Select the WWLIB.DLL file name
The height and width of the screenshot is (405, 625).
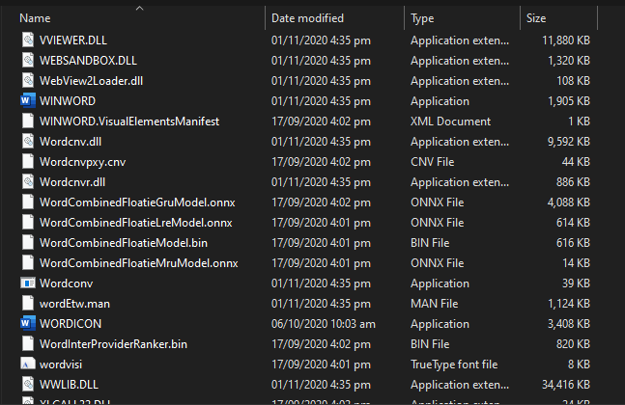click(x=69, y=385)
